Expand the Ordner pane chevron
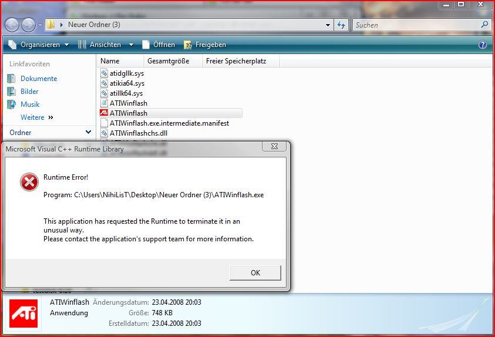The image size is (495, 337). (89, 132)
